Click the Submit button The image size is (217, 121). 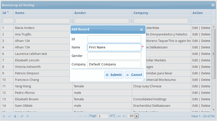[114, 75]
